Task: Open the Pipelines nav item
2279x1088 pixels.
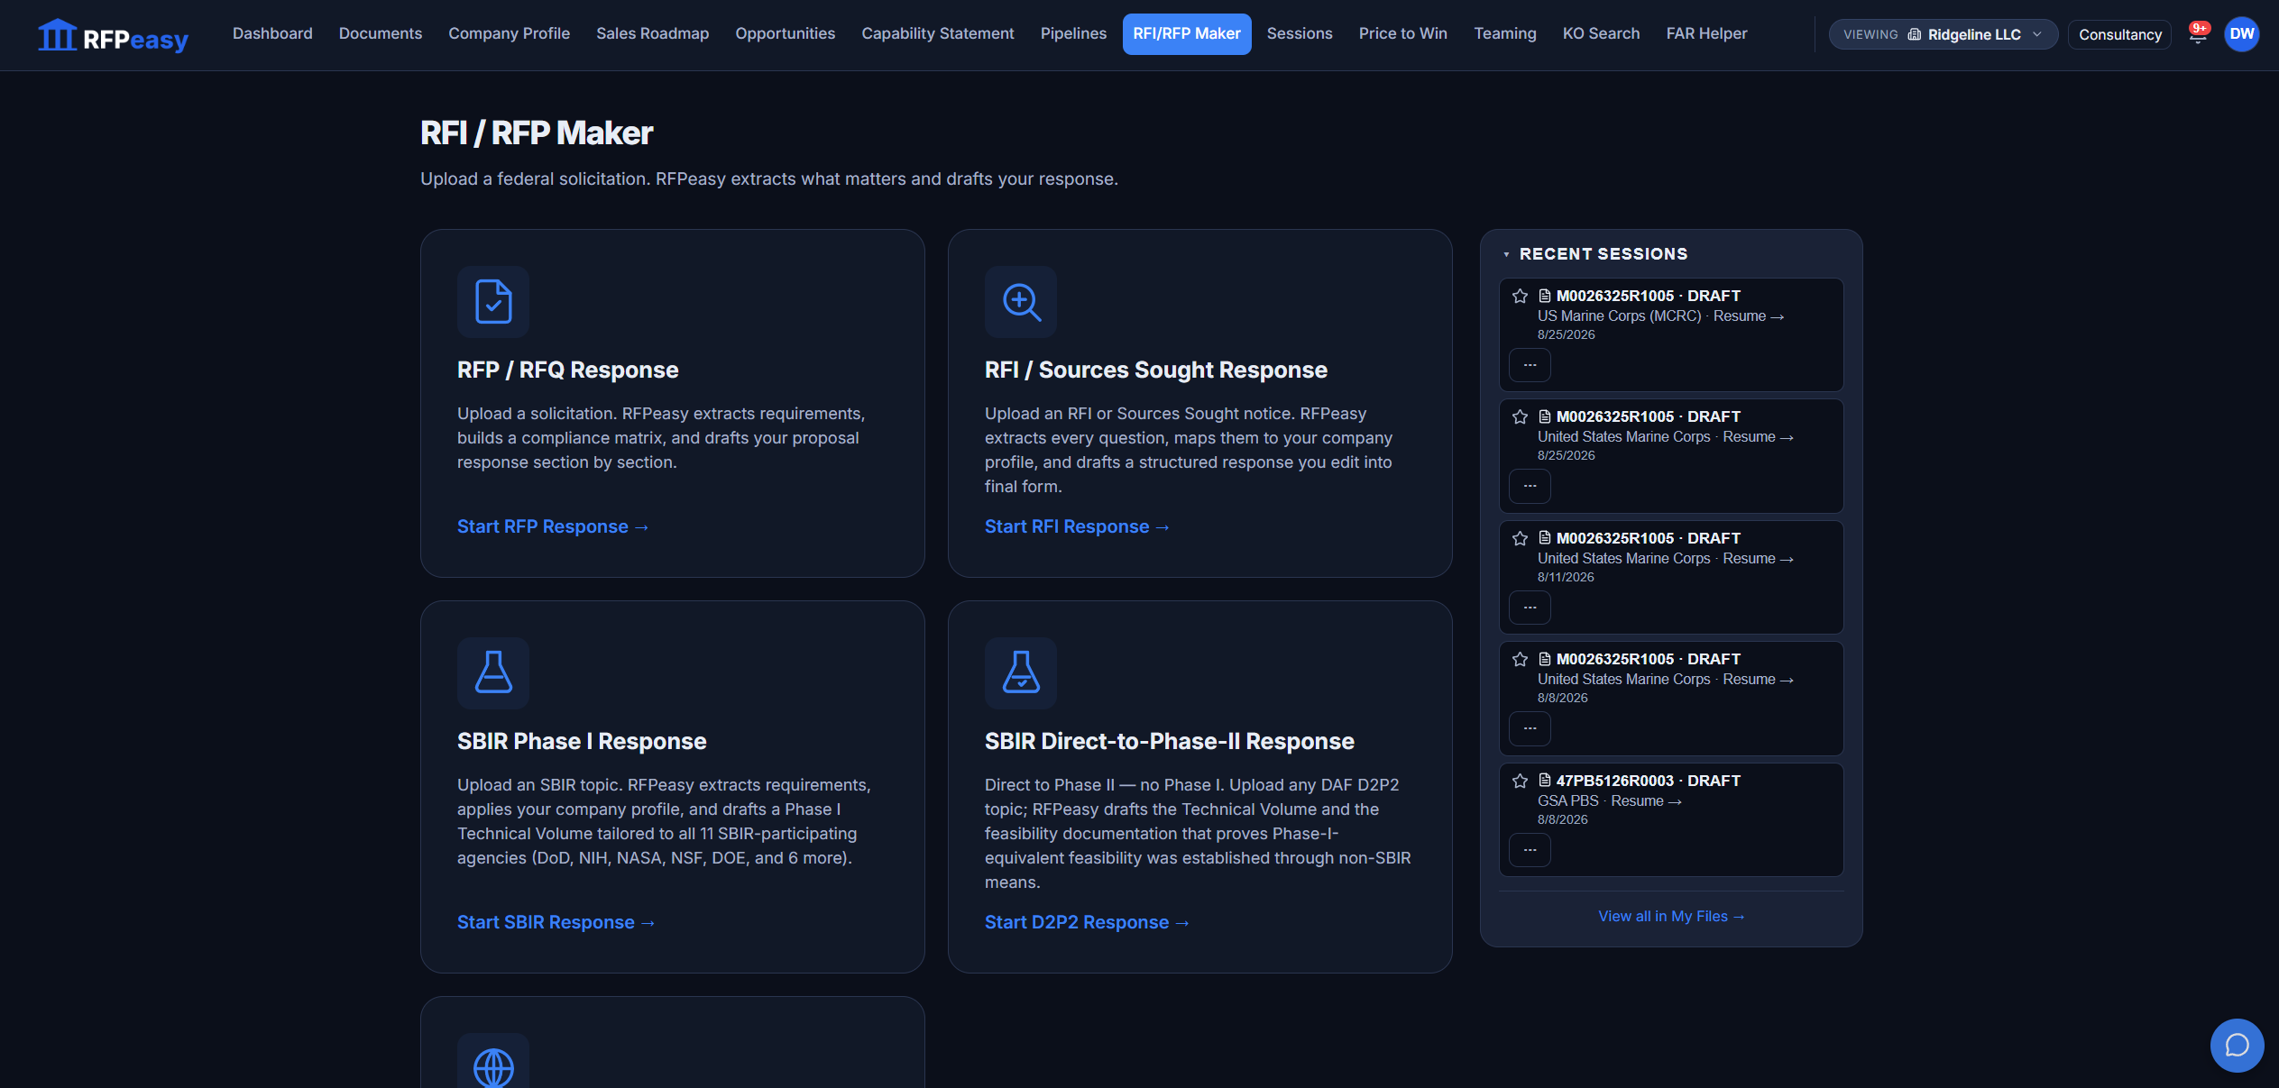Action: 1073,33
